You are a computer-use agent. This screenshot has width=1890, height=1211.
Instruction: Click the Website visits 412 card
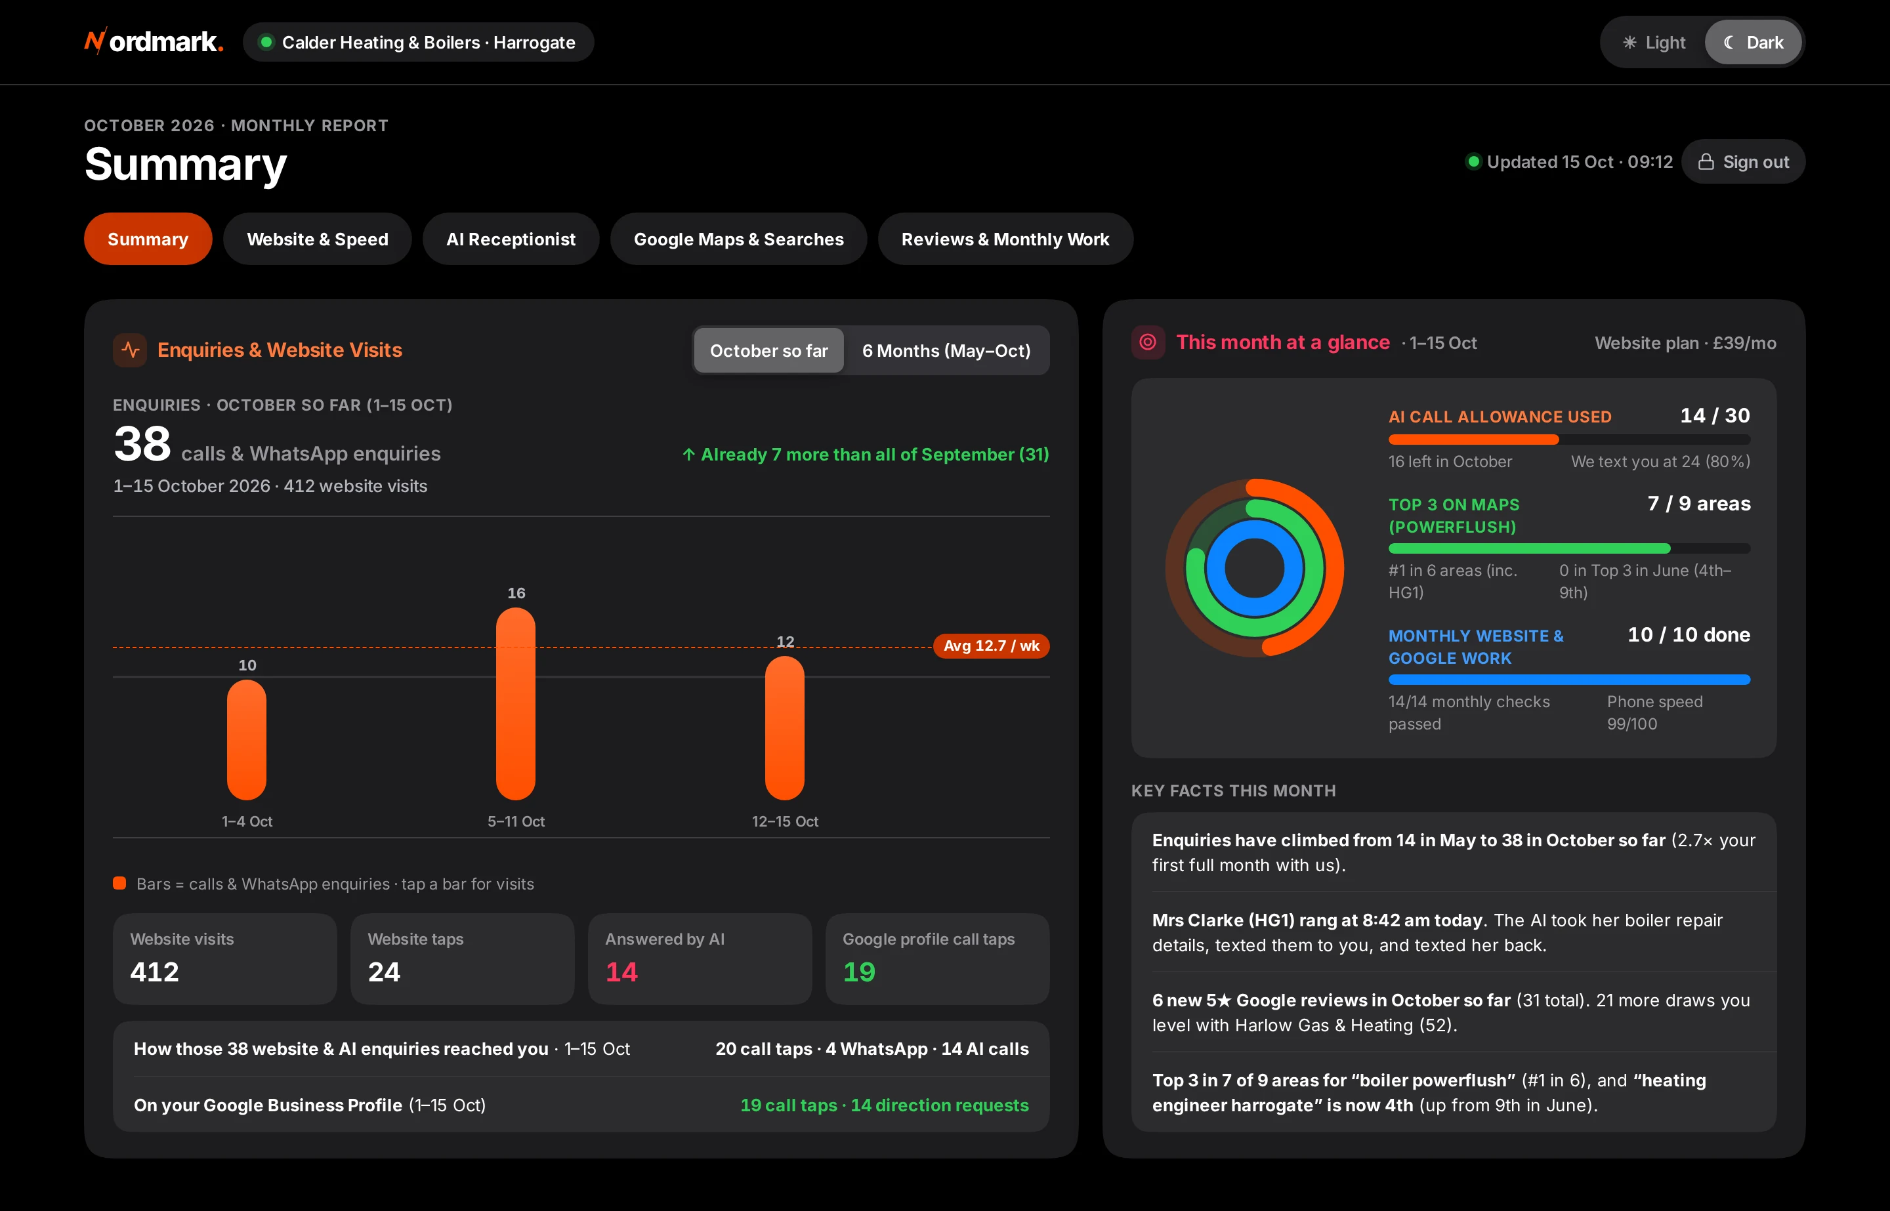[x=225, y=958]
